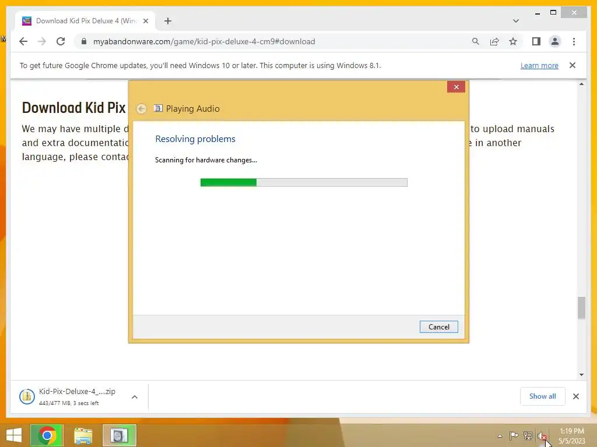597x447 pixels.
Task: Click the Chrome forward arrow
Action: click(x=42, y=41)
